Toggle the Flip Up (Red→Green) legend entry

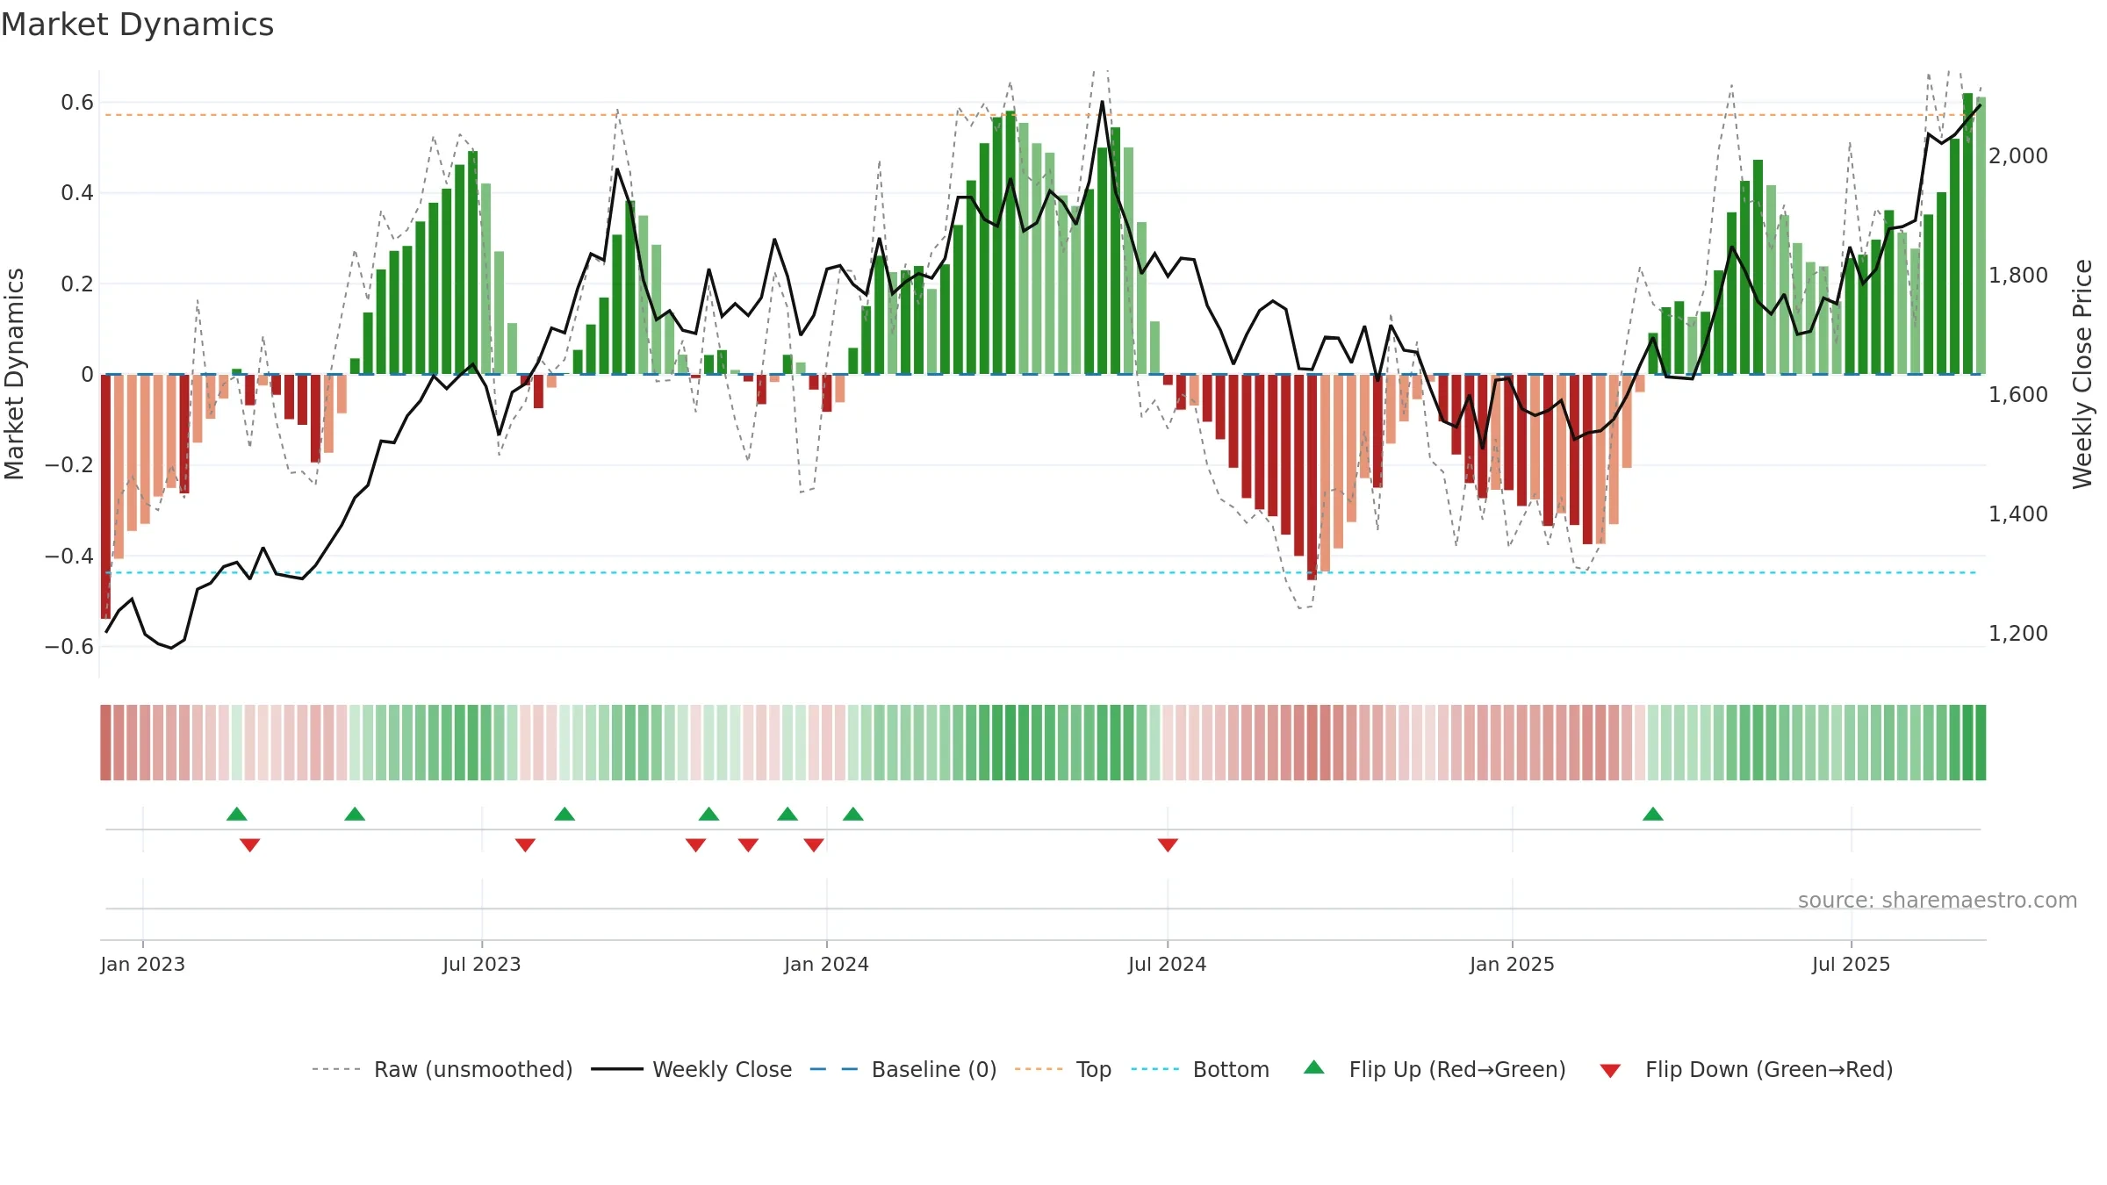(1435, 1069)
